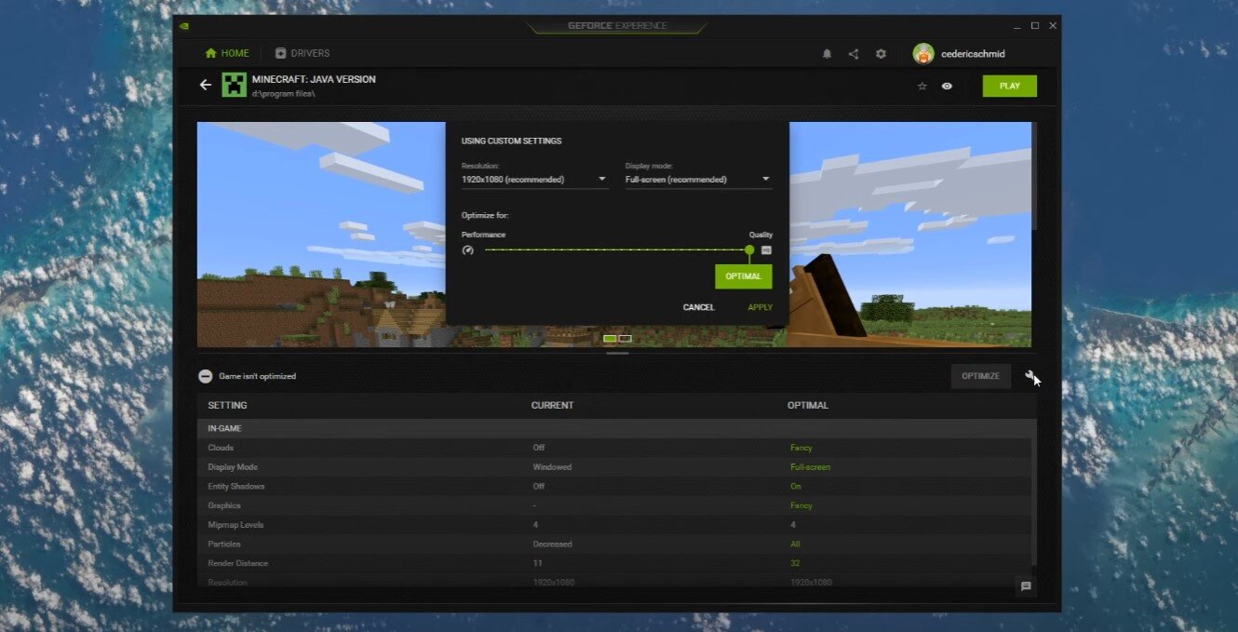This screenshot has width=1238, height=632.
Task: Click the NVIDIA logo in title bar
Action: 186,25
